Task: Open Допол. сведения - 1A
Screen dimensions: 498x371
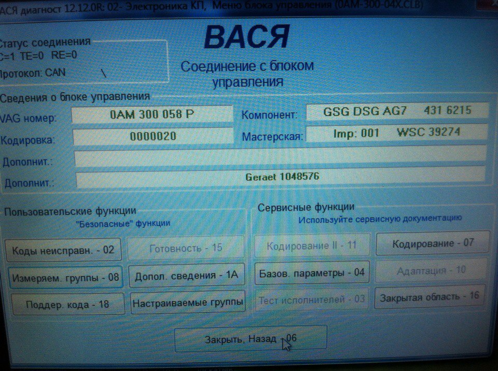Action: 187,275
